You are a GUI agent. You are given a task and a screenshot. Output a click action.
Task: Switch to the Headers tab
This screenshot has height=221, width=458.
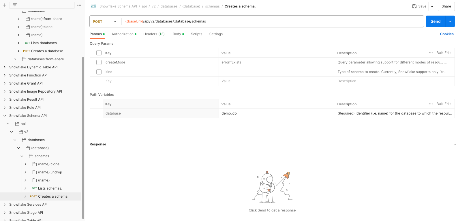154,34
